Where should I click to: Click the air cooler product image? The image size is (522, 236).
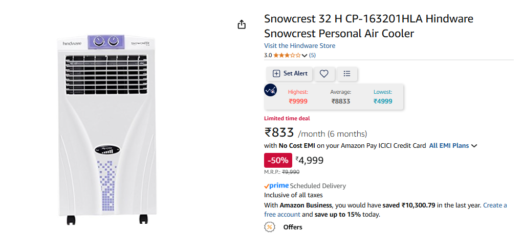point(107,128)
